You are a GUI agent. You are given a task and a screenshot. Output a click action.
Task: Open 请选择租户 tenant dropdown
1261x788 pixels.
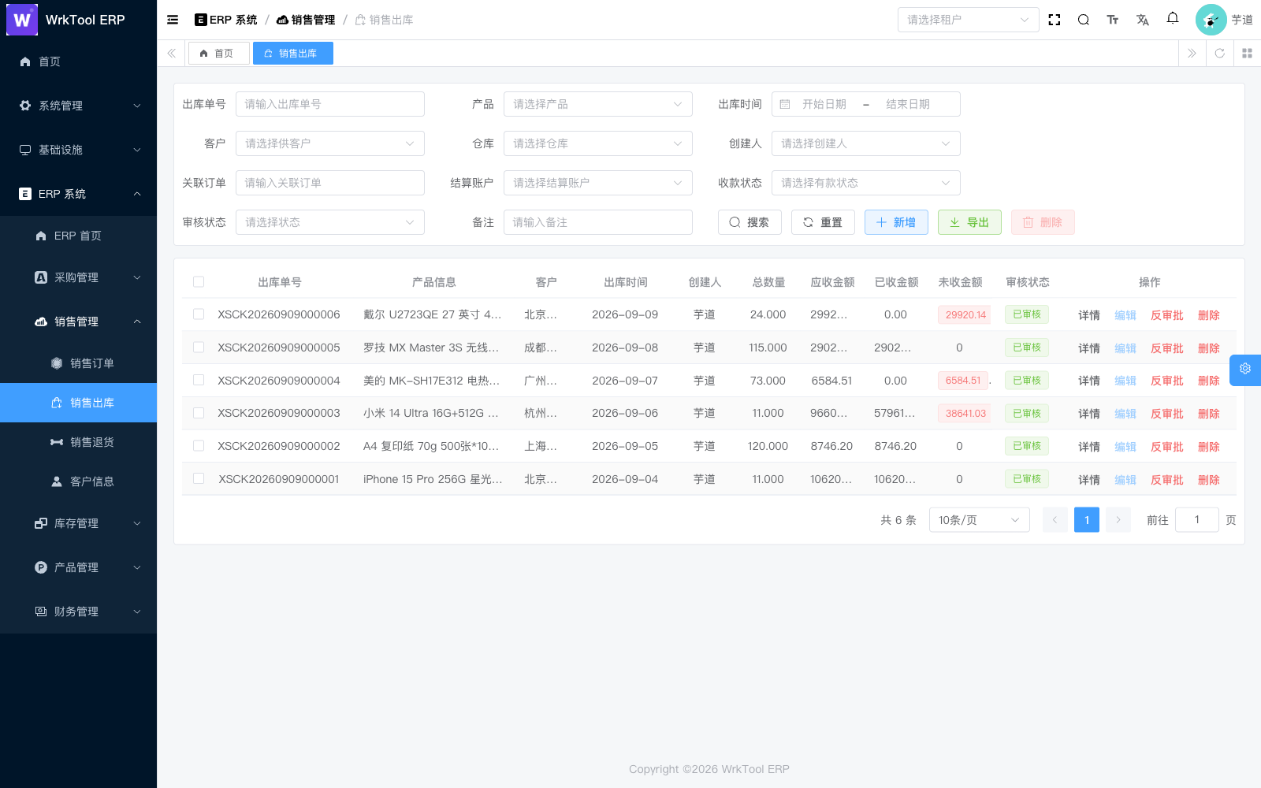(968, 20)
